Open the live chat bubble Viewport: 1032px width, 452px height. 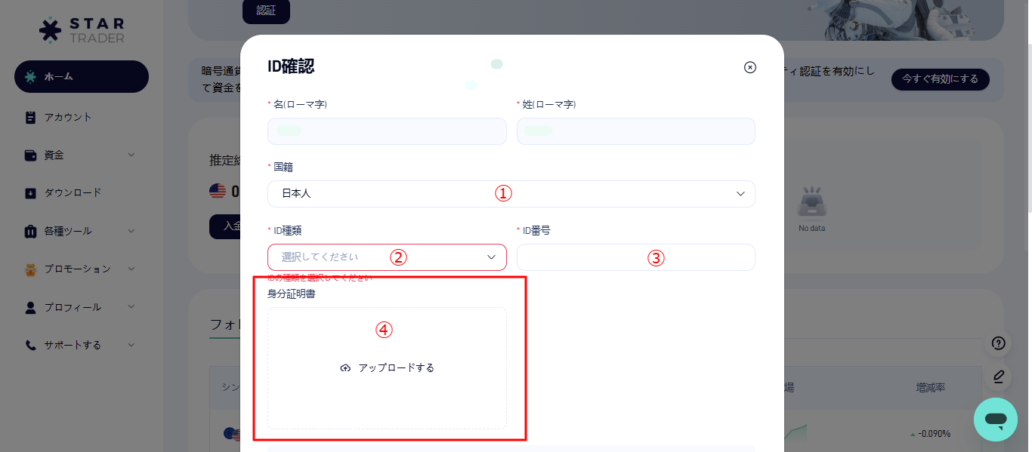996,420
